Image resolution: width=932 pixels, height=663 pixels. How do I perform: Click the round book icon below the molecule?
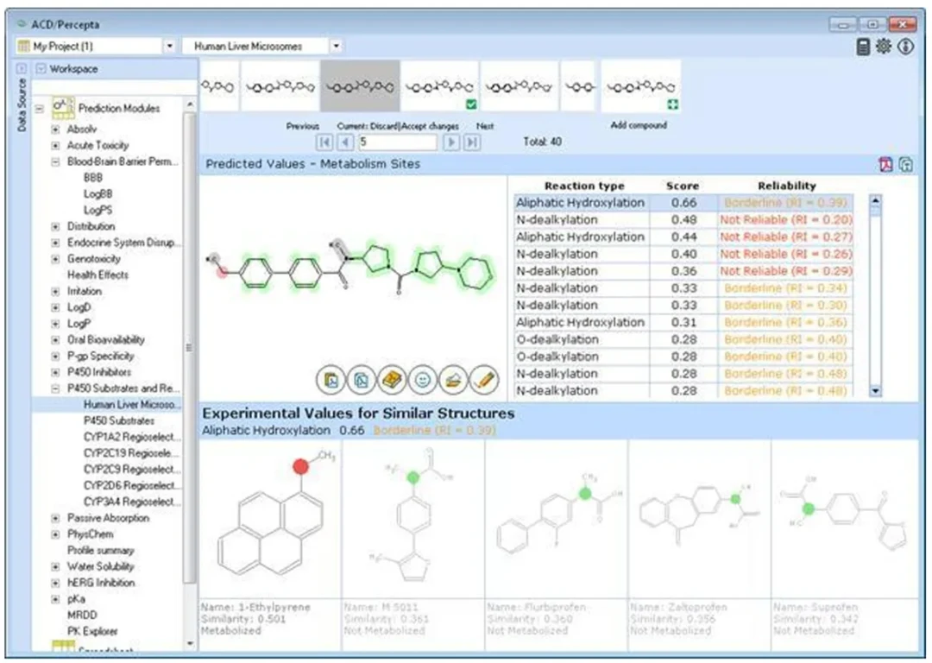[393, 379]
